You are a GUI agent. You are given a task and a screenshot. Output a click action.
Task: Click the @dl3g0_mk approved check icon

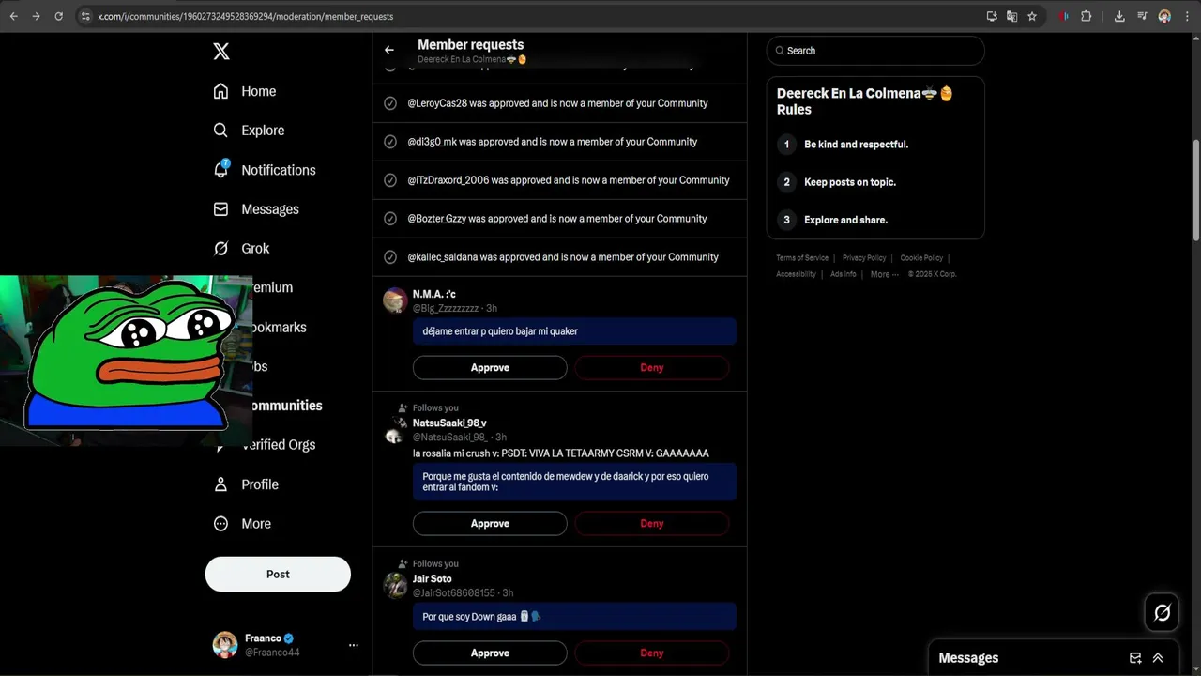[390, 142]
